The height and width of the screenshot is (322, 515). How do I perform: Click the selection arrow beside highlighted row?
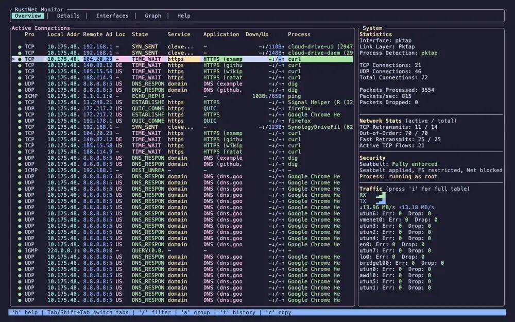point(13,59)
